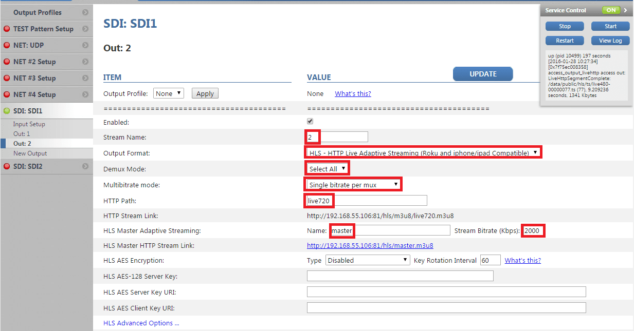Click the HLS AES Server Key URI field
This screenshot has height=331, width=634.
[x=446, y=292]
